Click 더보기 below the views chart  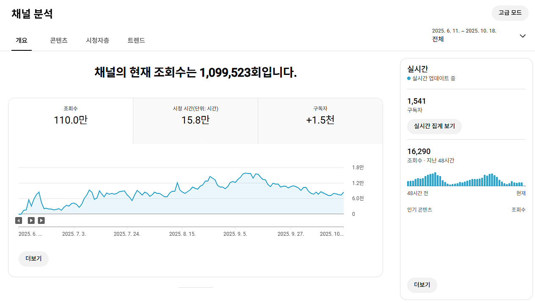[33, 259]
